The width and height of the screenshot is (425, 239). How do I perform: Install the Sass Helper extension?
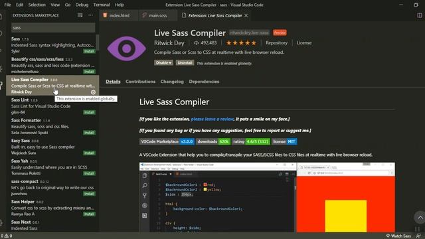point(89,214)
